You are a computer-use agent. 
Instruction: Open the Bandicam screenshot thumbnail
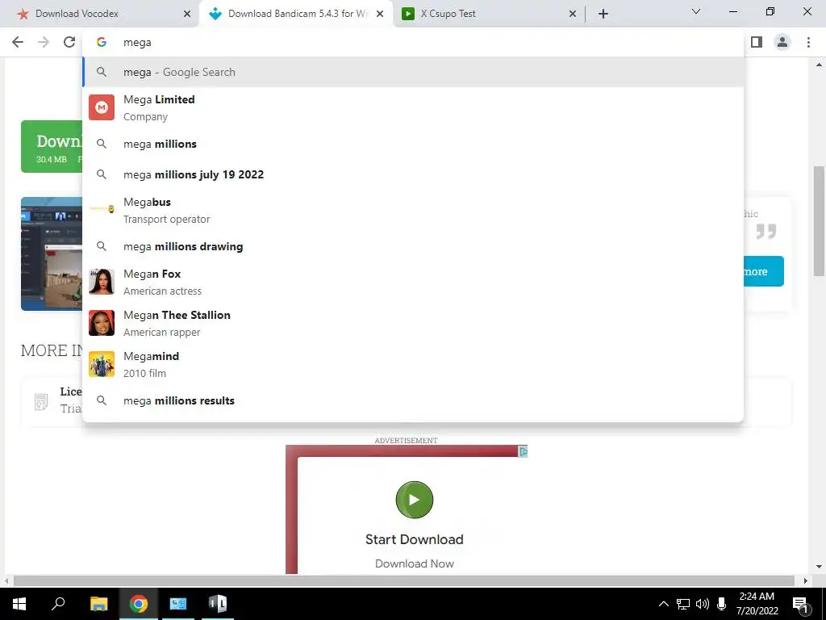[52, 254]
